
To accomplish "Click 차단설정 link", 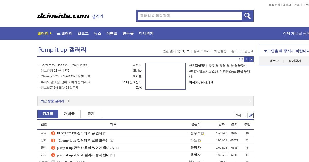I will tap(220, 51).
